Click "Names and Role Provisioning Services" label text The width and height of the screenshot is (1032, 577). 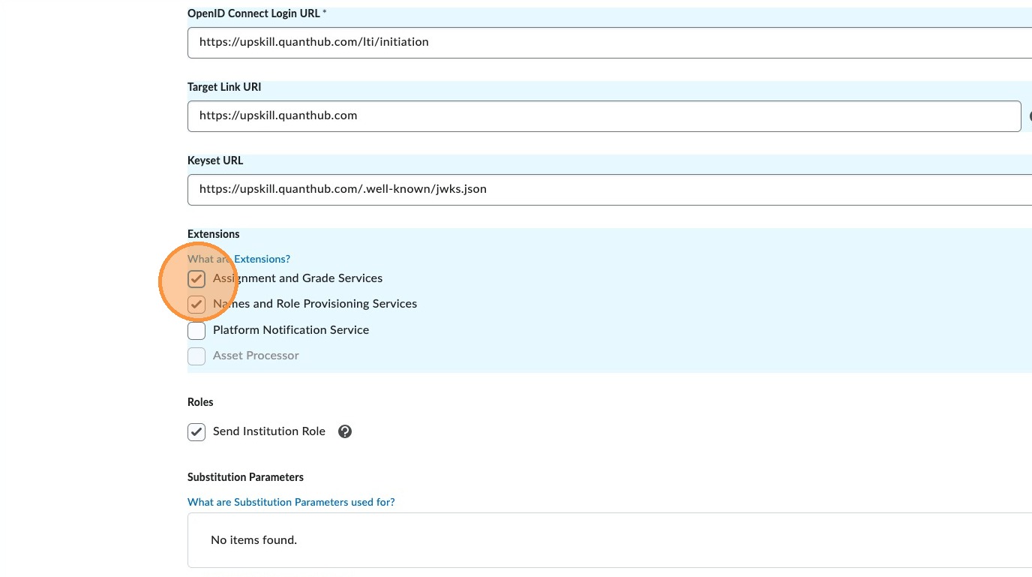[315, 304]
